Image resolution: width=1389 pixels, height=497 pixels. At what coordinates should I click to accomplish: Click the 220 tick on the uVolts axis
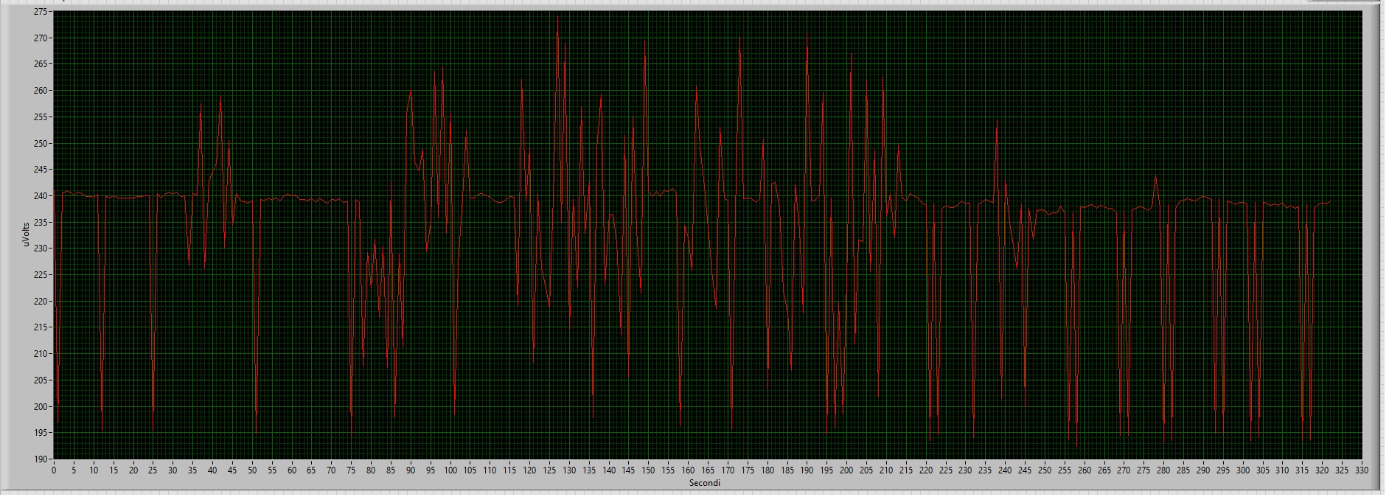(x=41, y=302)
